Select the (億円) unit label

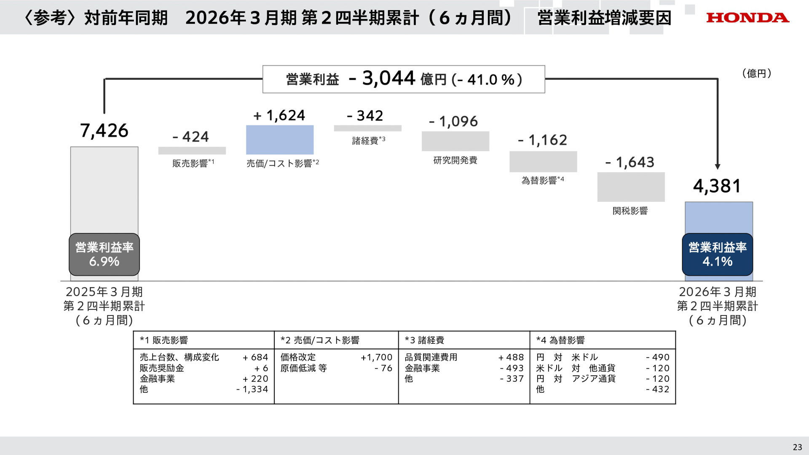click(756, 72)
